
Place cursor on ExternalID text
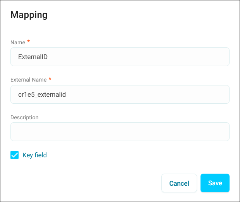(x=33, y=57)
